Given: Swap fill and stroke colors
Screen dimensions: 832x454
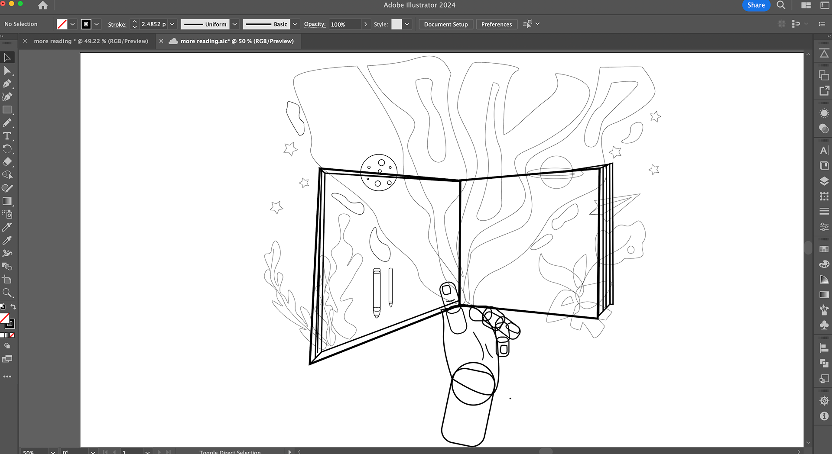Looking at the screenshot, I should tap(13, 307).
